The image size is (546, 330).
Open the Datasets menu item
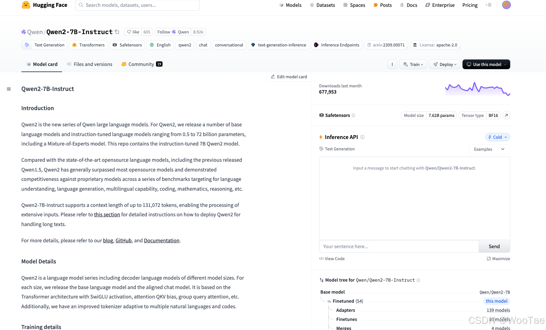point(322,5)
